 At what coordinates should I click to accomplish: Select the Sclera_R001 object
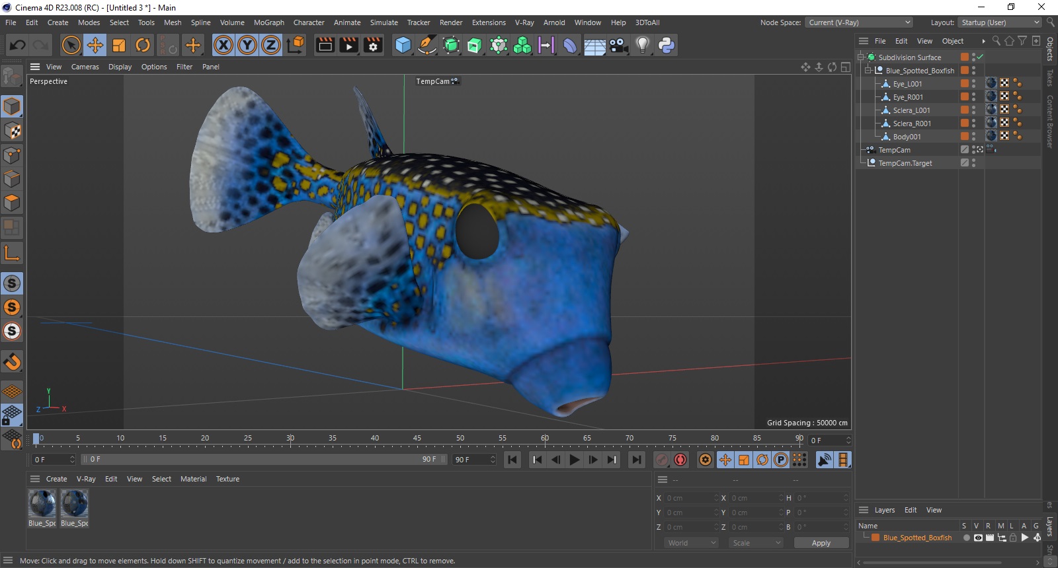pos(911,124)
